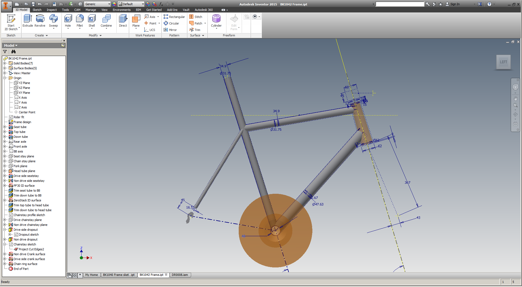Create a work Plane
The height and width of the screenshot is (287, 522).
pos(136,21)
